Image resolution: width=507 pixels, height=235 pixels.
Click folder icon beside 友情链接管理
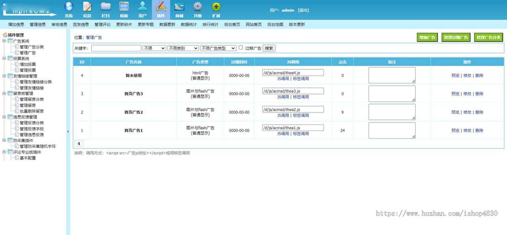[10, 76]
